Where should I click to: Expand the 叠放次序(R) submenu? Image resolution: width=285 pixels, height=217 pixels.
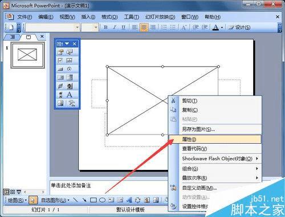[x=215, y=178]
